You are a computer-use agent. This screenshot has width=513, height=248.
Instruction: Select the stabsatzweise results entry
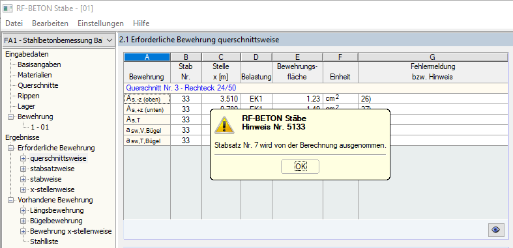pos(52,169)
